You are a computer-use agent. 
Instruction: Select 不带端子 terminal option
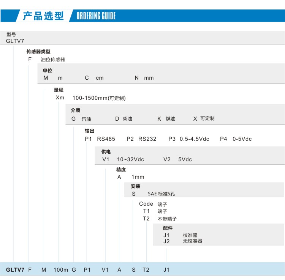pos(167,219)
